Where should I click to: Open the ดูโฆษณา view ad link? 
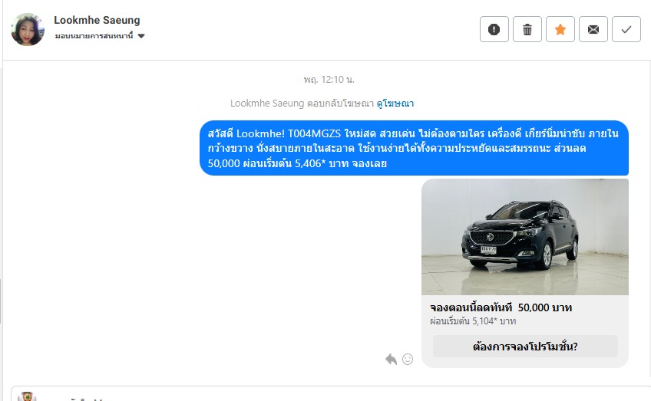click(x=395, y=104)
